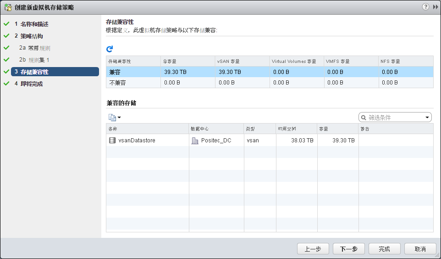The width and height of the screenshot is (441, 259).
Task: Click the policy wizard title icon
Action: click(x=8, y=7)
